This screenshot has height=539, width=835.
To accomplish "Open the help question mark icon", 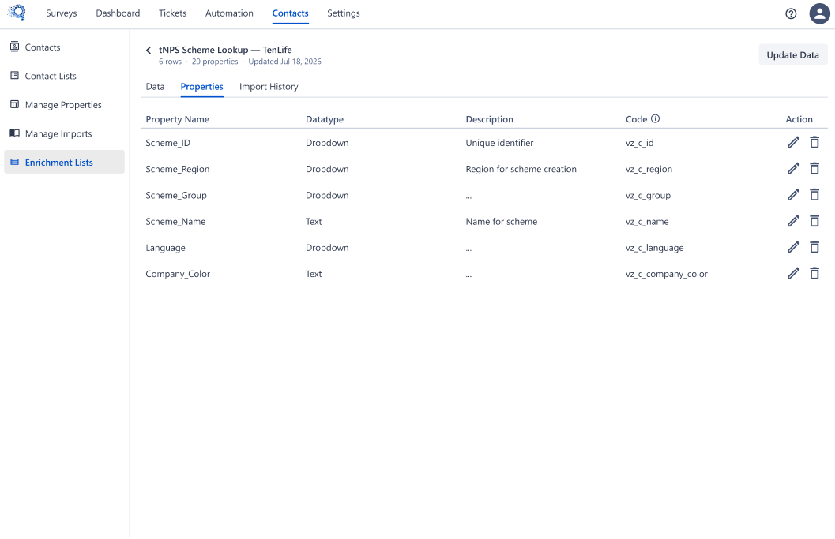I will pyautogui.click(x=791, y=14).
